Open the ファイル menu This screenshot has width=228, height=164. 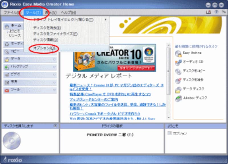tap(12, 12)
